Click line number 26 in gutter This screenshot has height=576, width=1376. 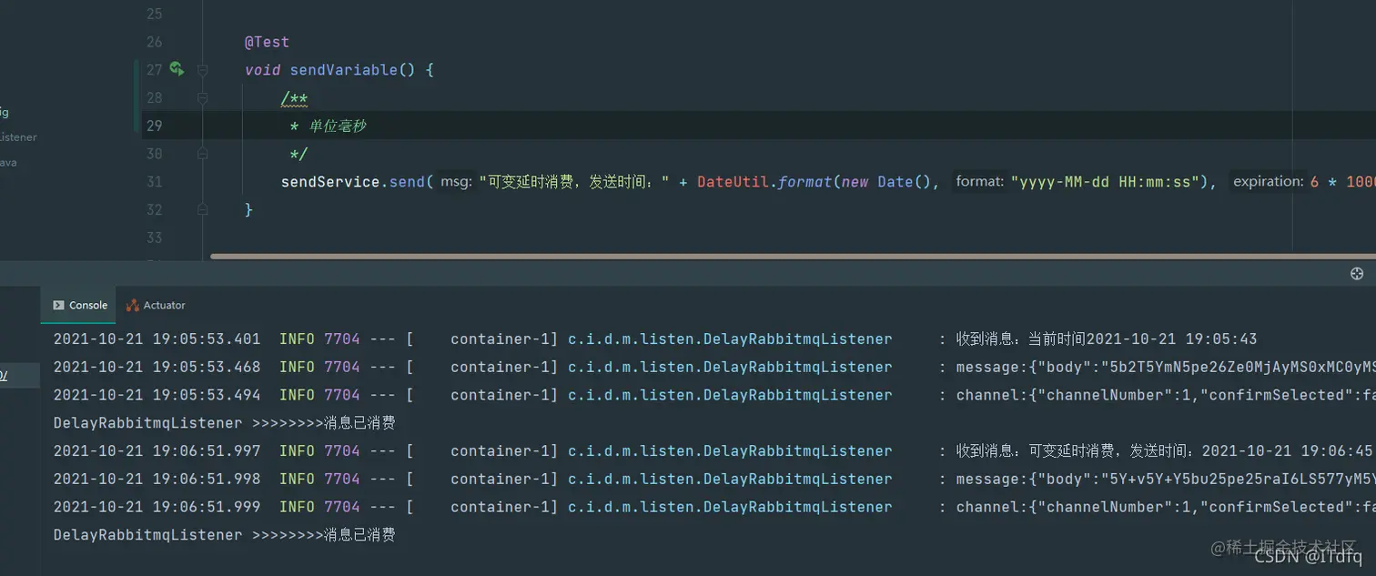(154, 42)
